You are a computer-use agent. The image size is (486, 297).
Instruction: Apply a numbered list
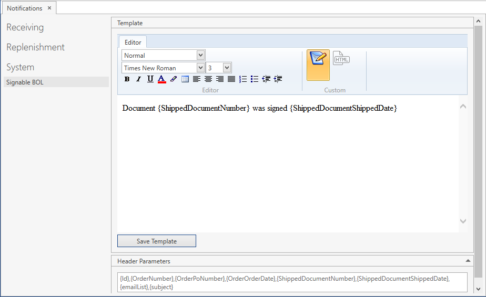(x=243, y=79)
